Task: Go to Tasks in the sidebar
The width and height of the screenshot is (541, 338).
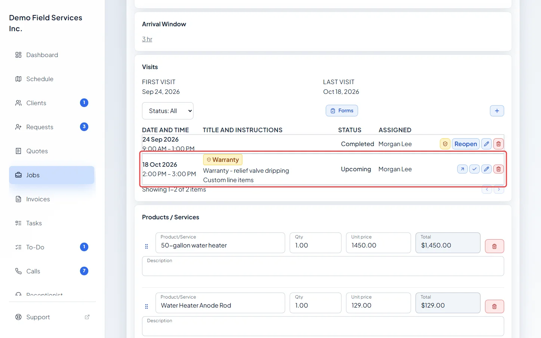Action: point(52,223)
